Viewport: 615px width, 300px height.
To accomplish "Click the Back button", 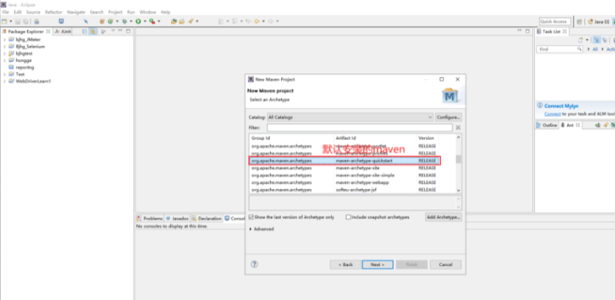I will [345, 264].
